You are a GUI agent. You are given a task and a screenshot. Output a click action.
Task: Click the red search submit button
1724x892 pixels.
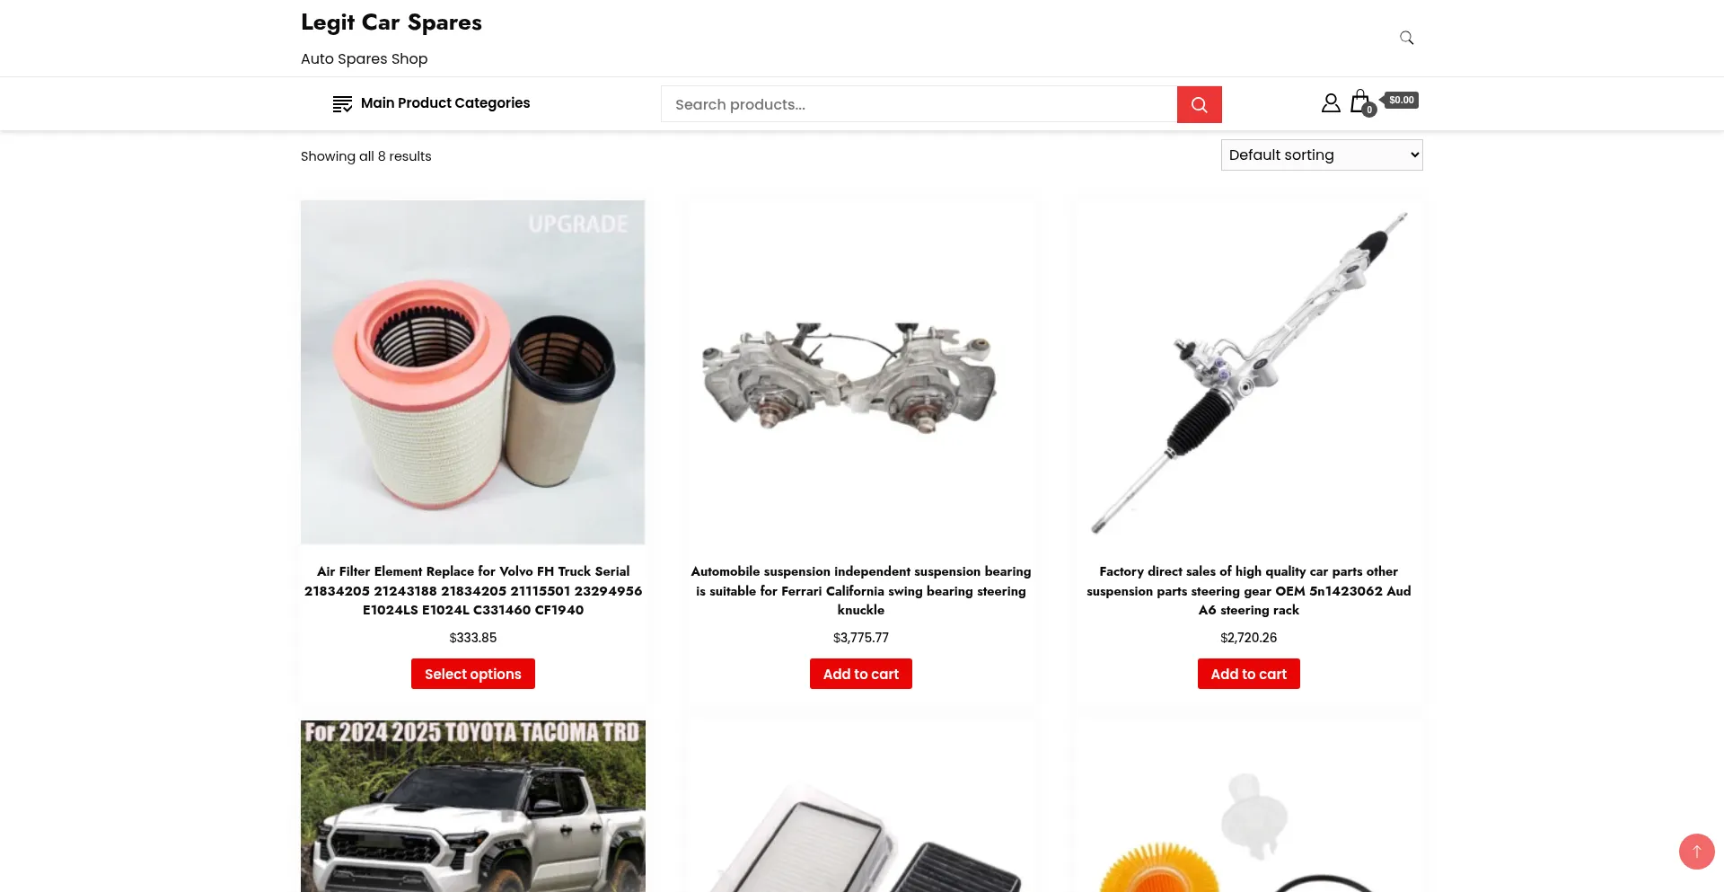coord(1199,104)
